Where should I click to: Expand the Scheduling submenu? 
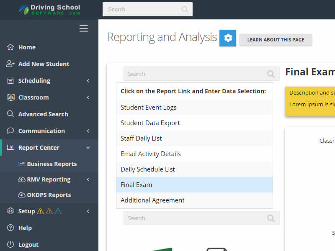coord(88,81)
